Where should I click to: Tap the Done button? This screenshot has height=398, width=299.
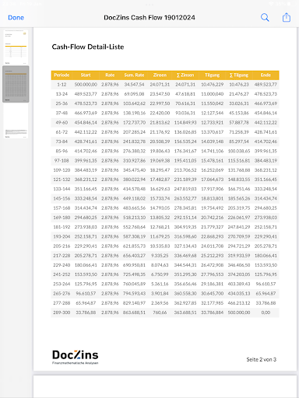[x=16, y=18]
